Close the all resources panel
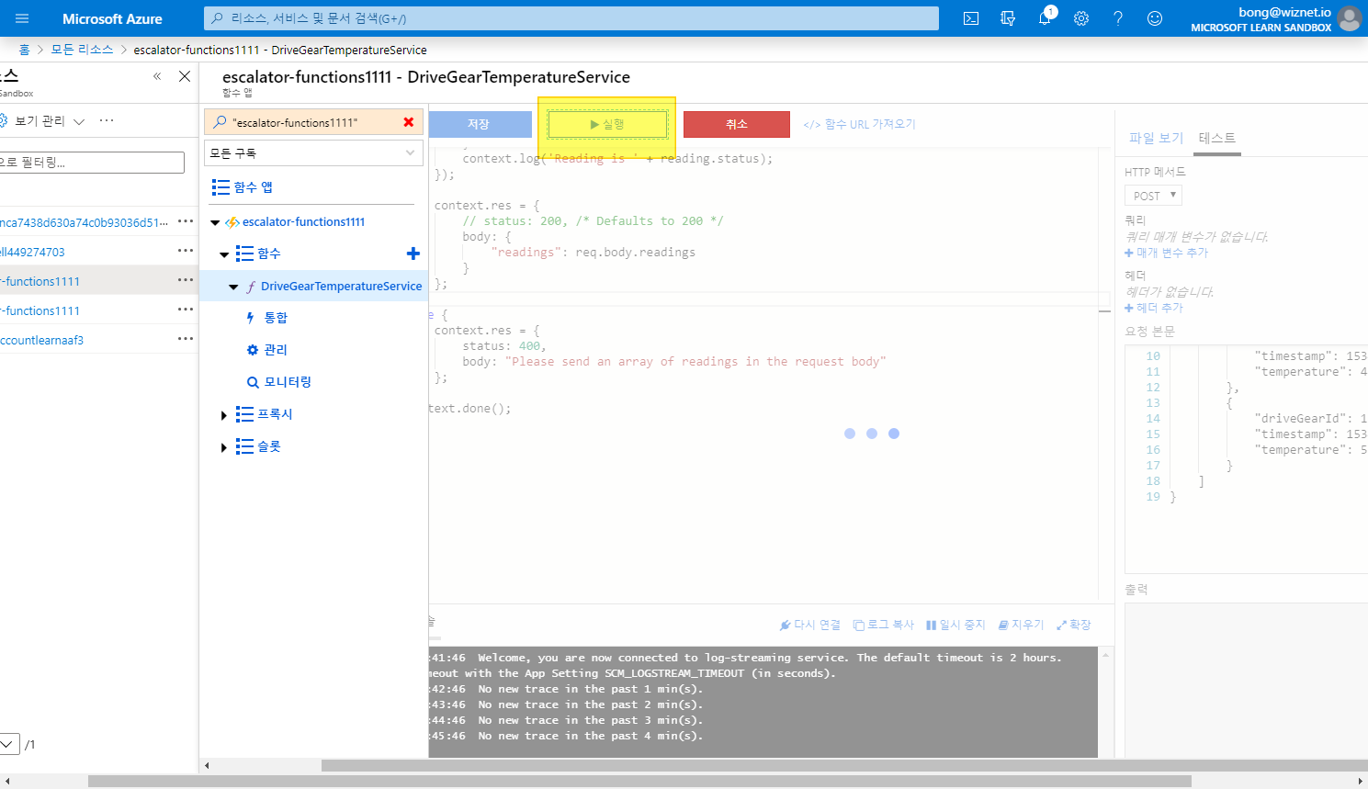The height and width of the screenshot is (789, 1368). tap(185, 76)
